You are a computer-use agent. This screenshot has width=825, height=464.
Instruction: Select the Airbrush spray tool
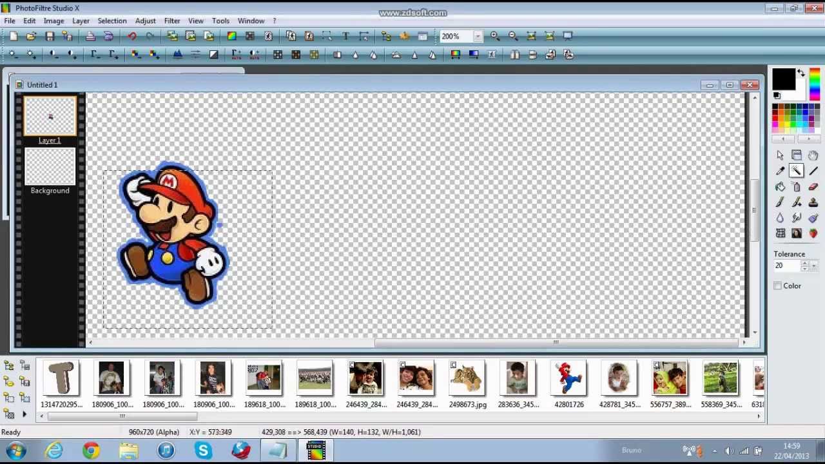tap(797, 186)
